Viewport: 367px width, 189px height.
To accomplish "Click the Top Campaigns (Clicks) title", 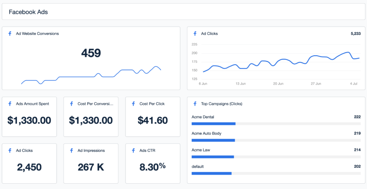I will [221, 104].
